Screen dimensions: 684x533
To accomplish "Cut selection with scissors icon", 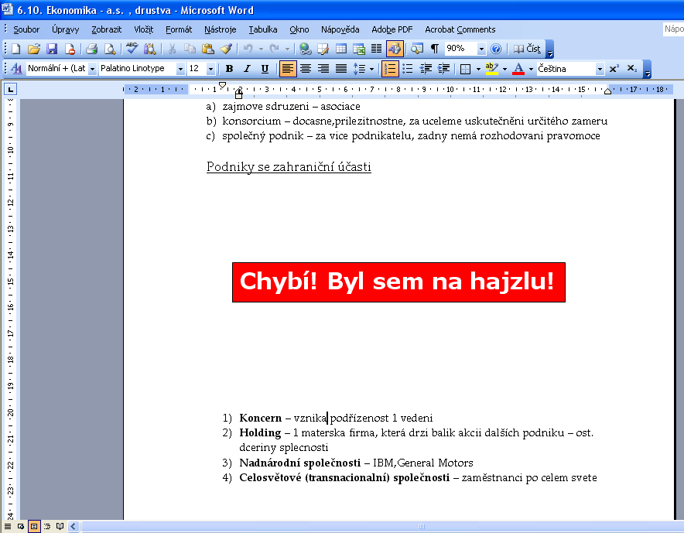I will [172, 49].
